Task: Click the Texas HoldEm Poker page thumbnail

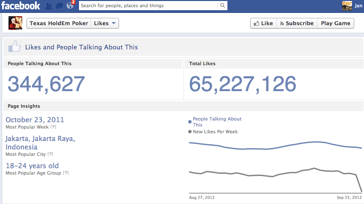Action: [15, 23]
